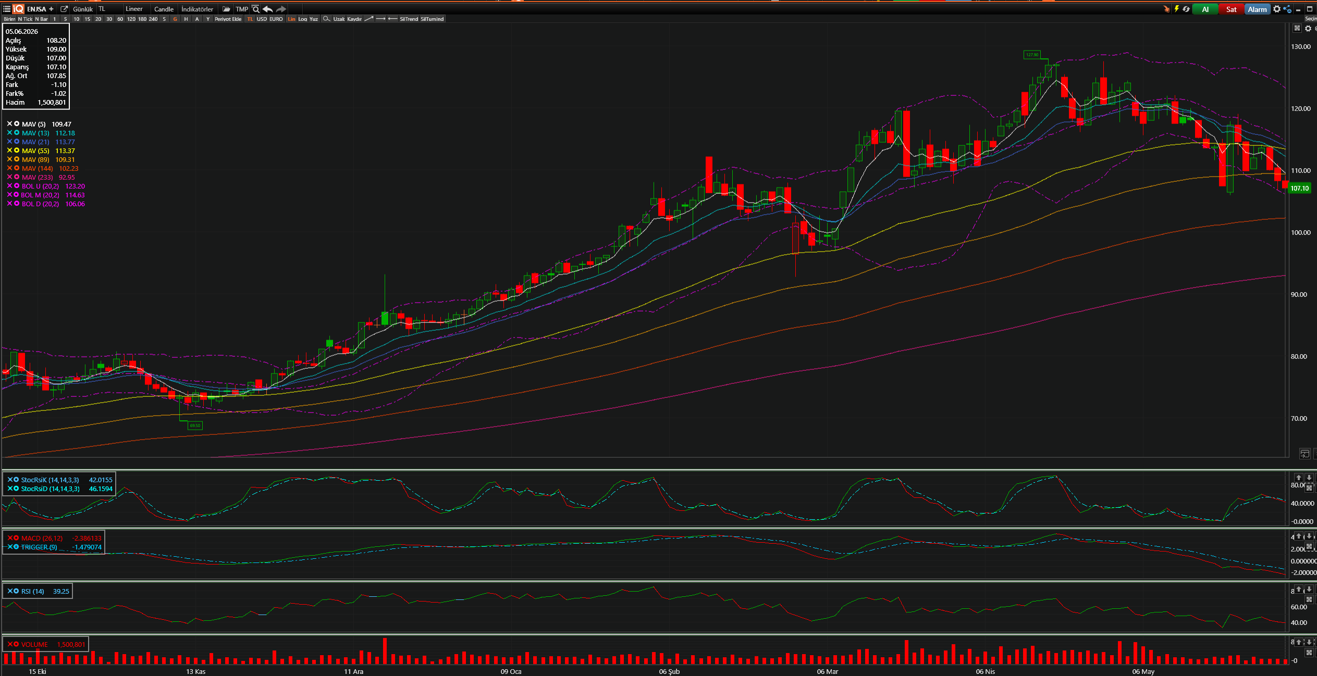Click SilTrend button
Image resolution: width=1317 pixels, height=676 pixels.
[409, 19]
